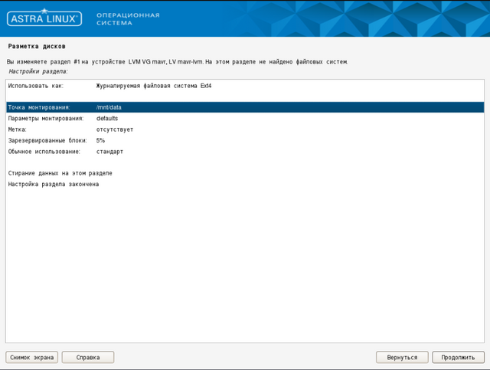Open 'Параметры монтирования' setting
Image resolution: width=490 pixels, height=370 pixels.
click(45, 119)
